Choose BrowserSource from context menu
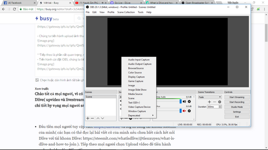268x150 pixels. pos(139,68)
